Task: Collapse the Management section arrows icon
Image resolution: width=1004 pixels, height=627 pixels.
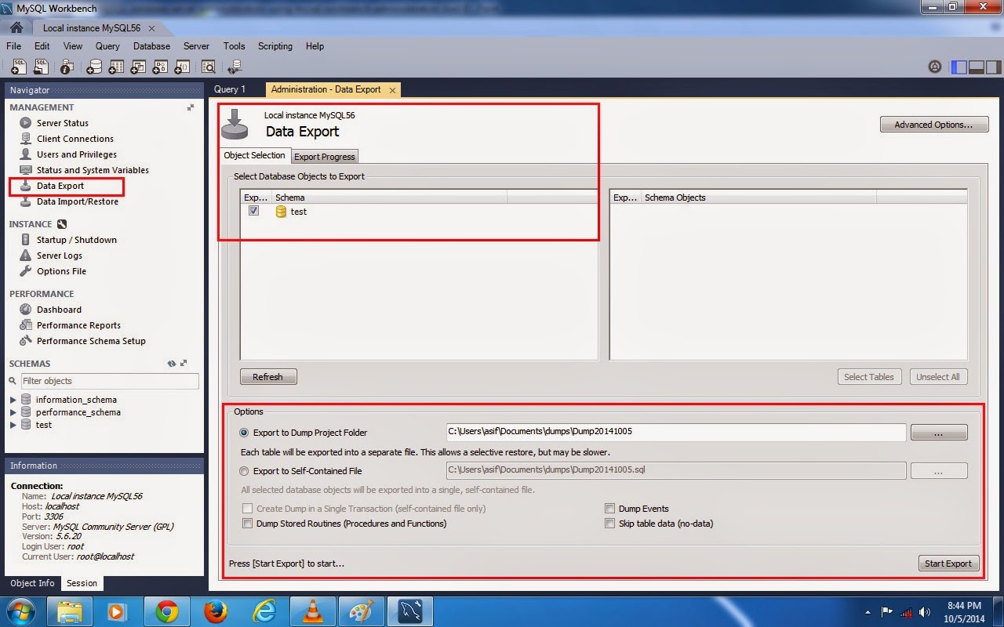Action: tap(190, 107)
